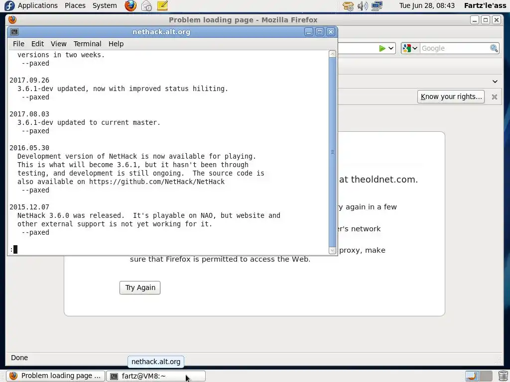Click 'improved status hiliting' line in terminal
This screenshot has width=510, height=382.
[123, 89]
